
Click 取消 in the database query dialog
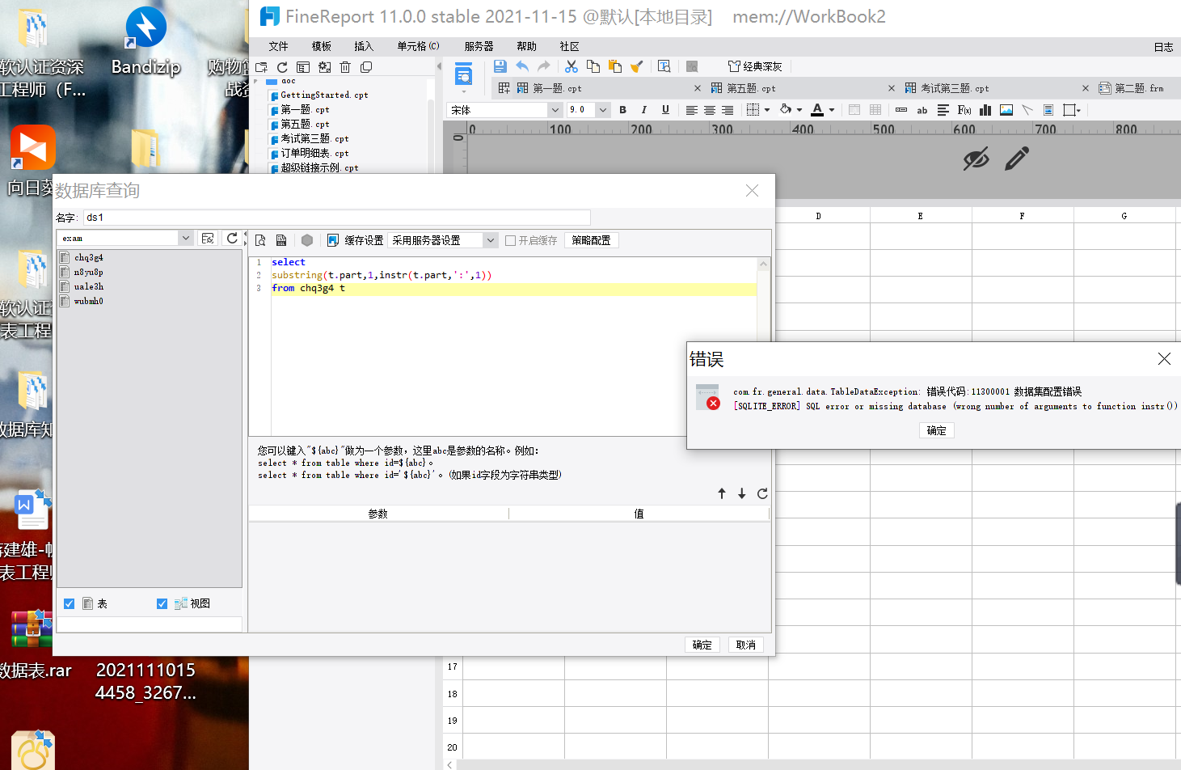(x=746, y=645)
